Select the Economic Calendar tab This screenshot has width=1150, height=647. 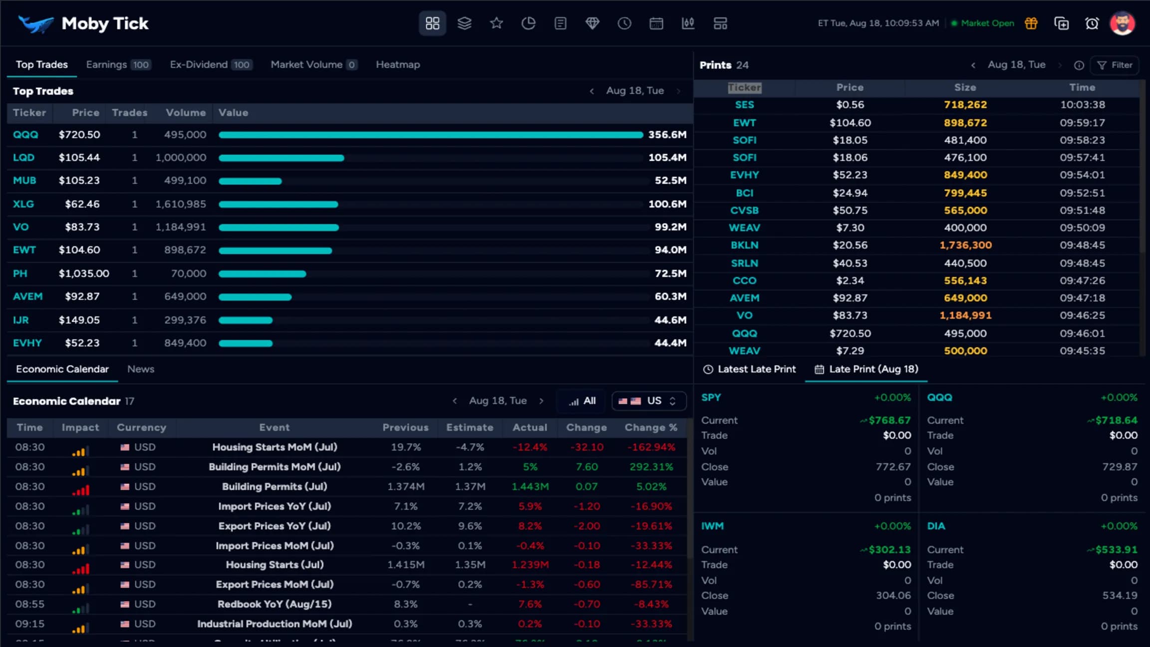(62, 369)
